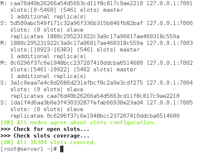Click the address 127.0.0.1:7004
Screen dimensions: 212x153
170,83
